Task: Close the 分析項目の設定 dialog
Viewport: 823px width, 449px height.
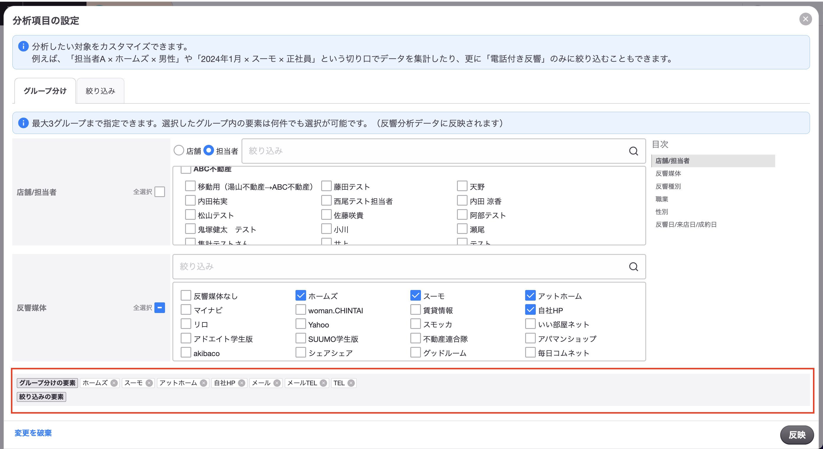Action: 805,19
